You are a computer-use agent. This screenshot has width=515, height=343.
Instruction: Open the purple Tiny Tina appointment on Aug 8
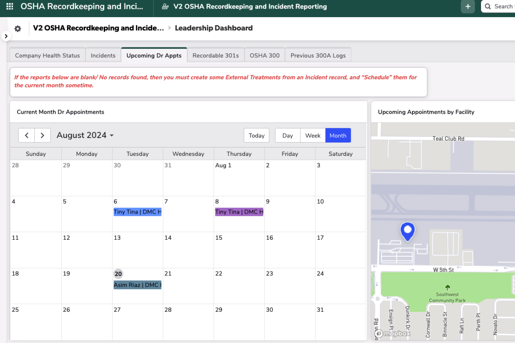tap(239, 212)
